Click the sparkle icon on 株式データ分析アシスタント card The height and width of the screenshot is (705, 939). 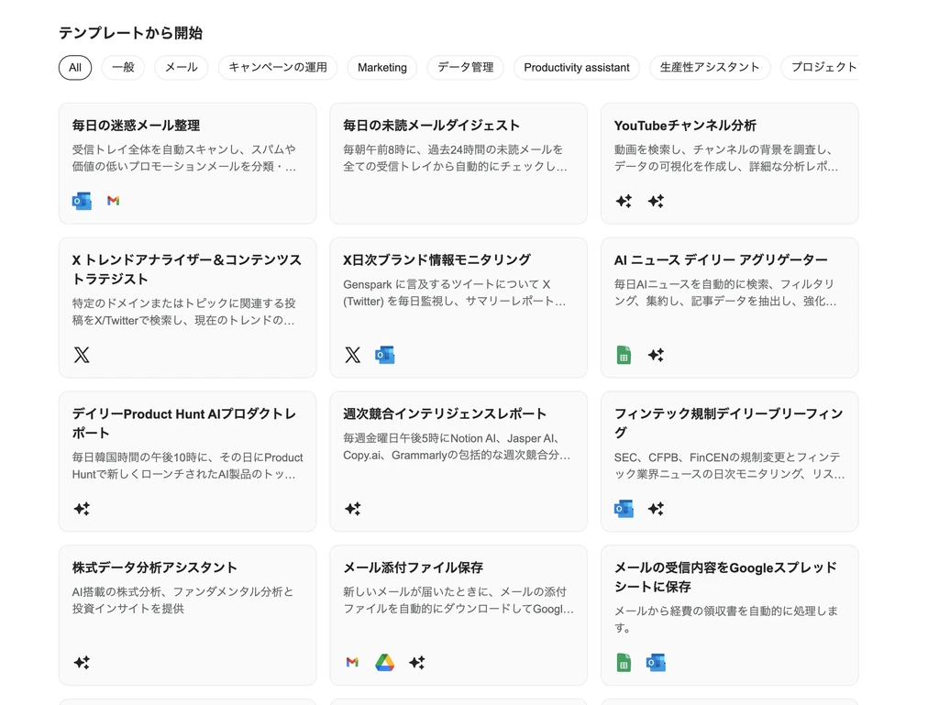coord(82,663)
